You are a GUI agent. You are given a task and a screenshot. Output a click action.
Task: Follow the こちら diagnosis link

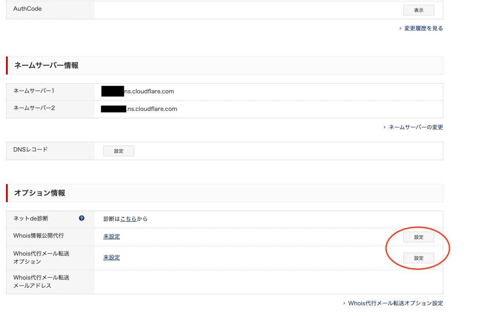[129, 219]
